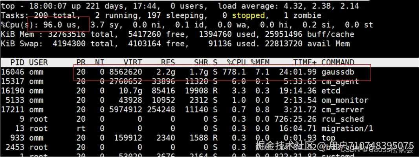
Task: Select PID '16046' of gaussdb
Action: pyautogui.click(x=13, y=72)
